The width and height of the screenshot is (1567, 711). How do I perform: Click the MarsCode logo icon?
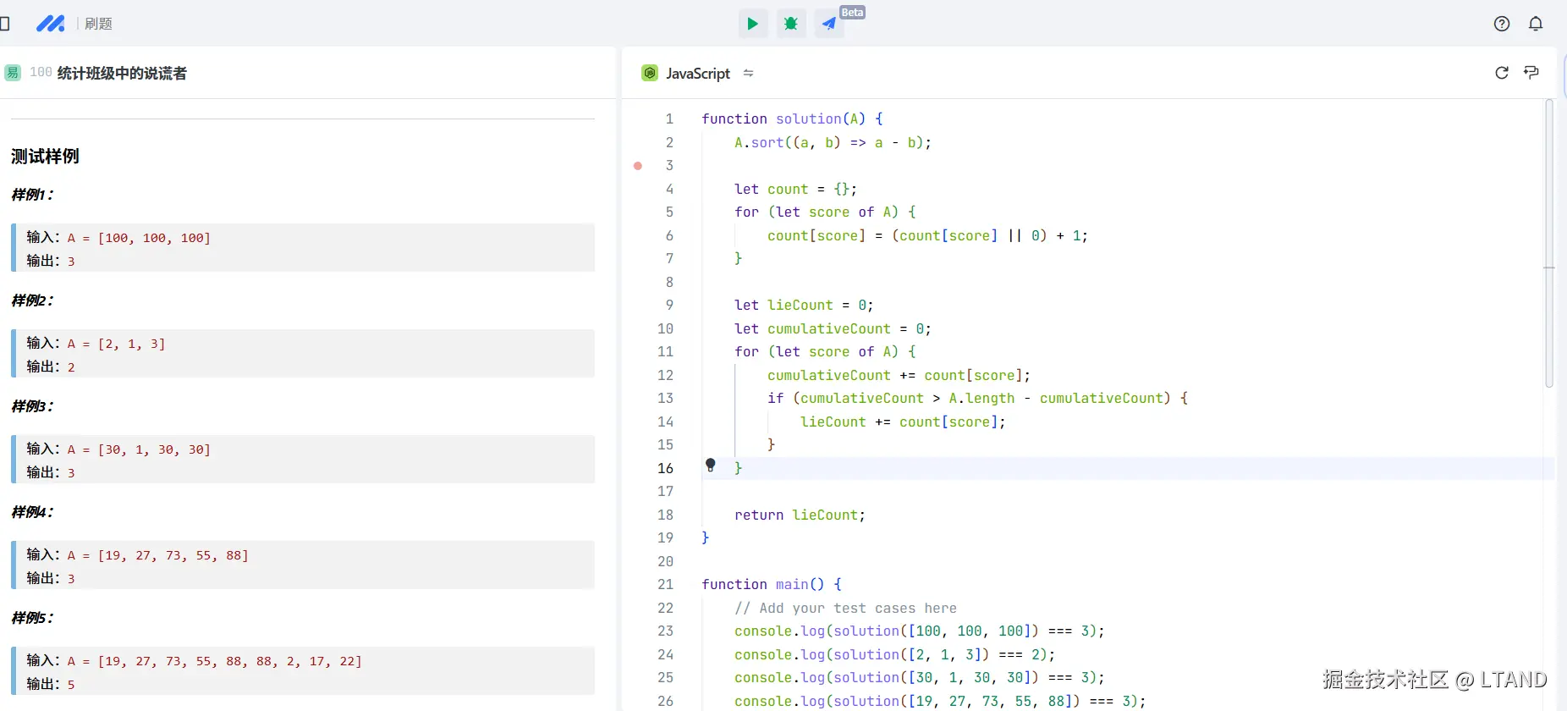coord(50,24)
